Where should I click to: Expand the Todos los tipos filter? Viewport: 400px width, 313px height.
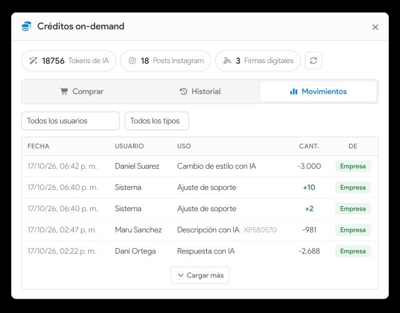157,121
